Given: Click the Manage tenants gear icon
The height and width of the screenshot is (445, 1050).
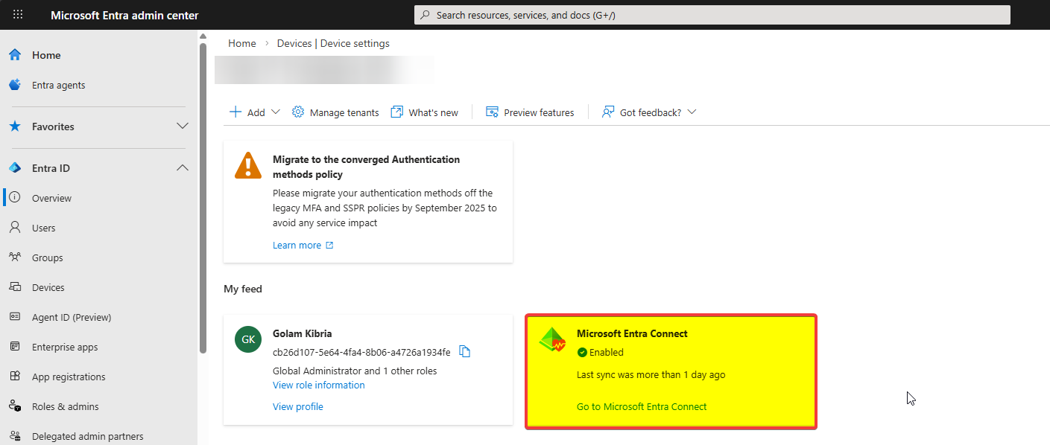Looking at the screenshot, I should coord(298,112).
